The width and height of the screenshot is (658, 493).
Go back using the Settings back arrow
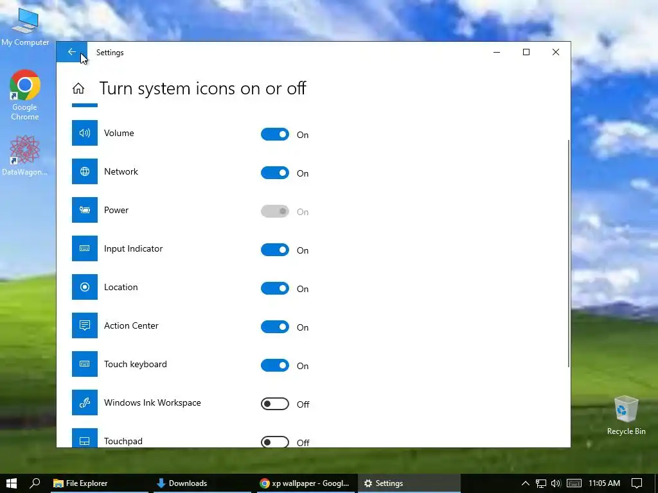click(72, 52)
